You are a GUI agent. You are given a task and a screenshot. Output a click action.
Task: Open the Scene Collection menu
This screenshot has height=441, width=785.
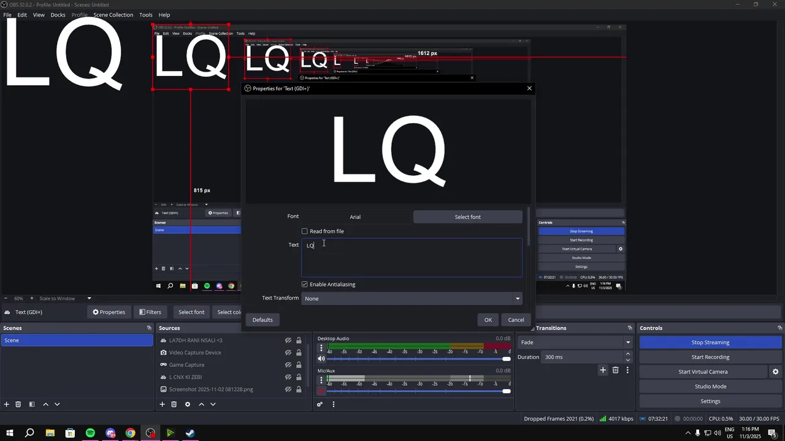tap(113, 15)
